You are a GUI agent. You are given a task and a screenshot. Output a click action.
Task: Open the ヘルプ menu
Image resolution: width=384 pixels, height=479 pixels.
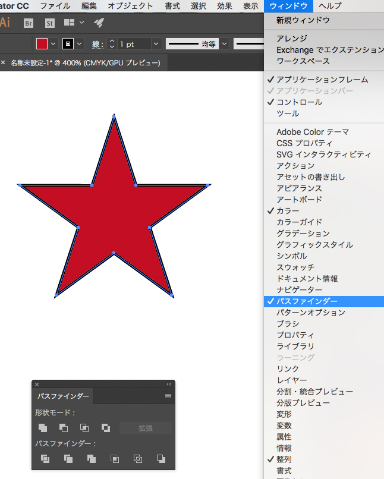[330, 6]
